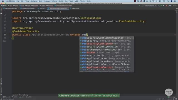Open the Analyze menu
Viewport: 178px width, 100px height.
pyautogui.click(x=47, y=1)
